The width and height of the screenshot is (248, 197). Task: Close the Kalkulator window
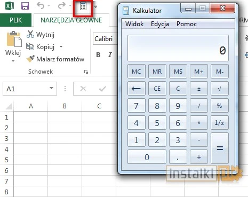222,8
